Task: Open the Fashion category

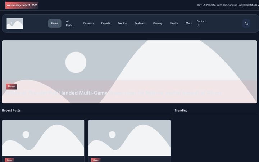Action: coord(122,23)
